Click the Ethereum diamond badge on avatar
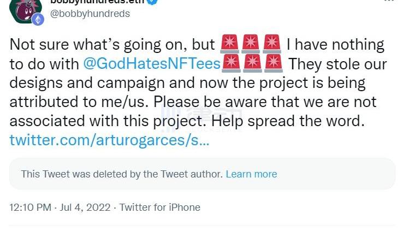Image resolution: width=403 pixels, height=237 pixels. coord(38,20)
